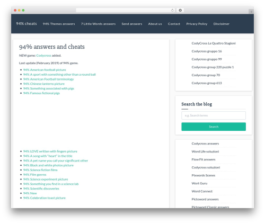
Task: Open Codycross answers sidebar link
Action: tap(205, 144)
